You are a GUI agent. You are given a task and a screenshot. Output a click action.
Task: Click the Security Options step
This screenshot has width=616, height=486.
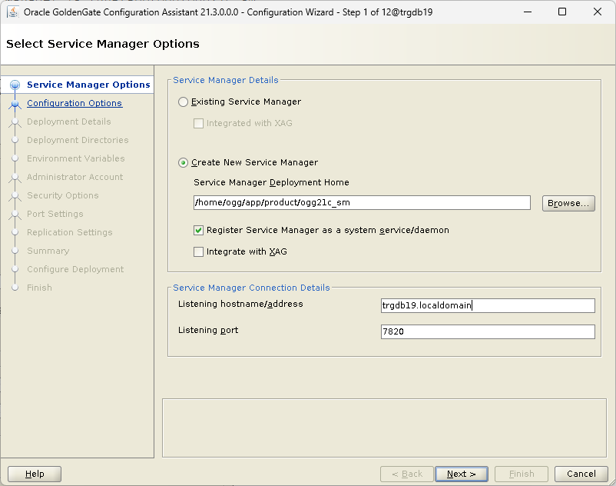pyautogui.click(x=62, y=195)
